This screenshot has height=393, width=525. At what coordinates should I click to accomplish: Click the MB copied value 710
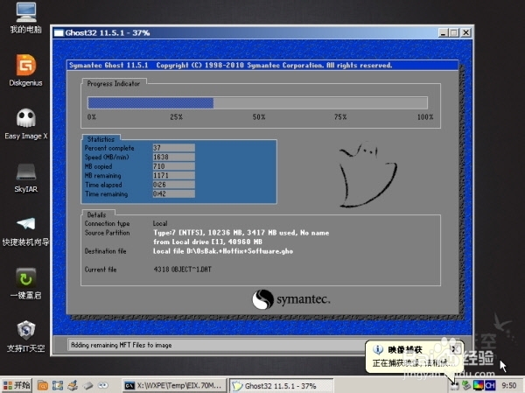pos(174,166)
